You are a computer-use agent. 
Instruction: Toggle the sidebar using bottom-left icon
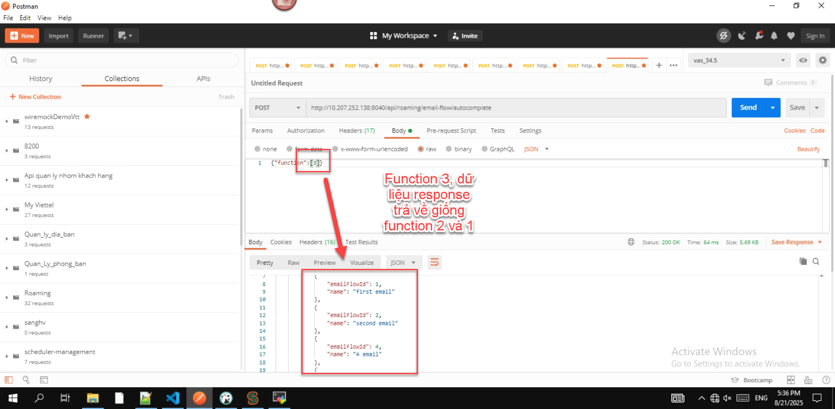(x=9, y=380)
